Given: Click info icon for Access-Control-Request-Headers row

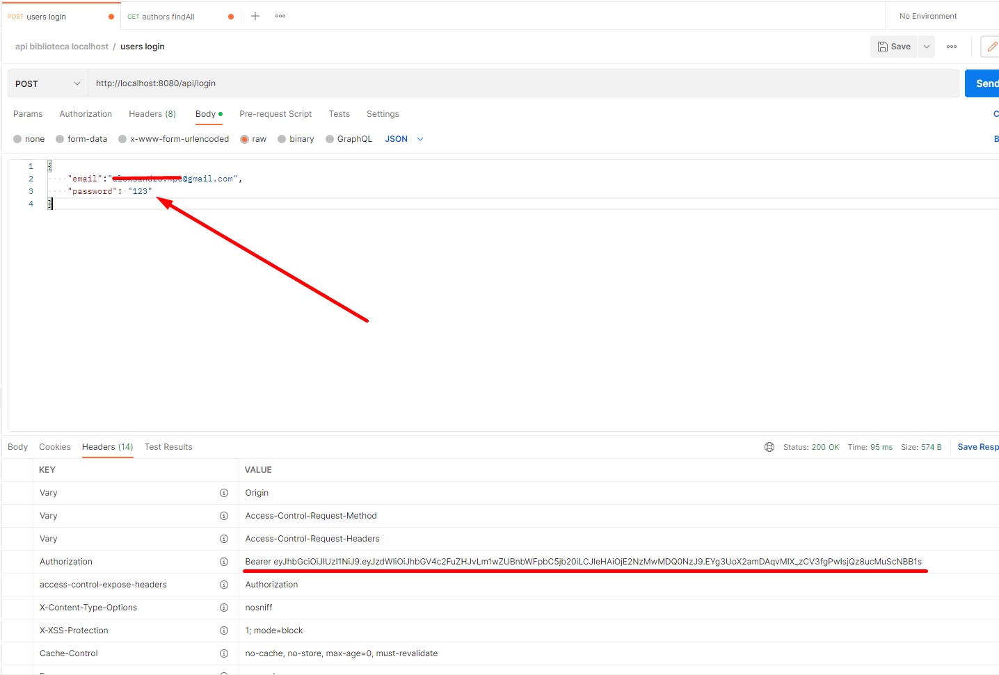Looking at the screenshot, I should click(224, 539).
